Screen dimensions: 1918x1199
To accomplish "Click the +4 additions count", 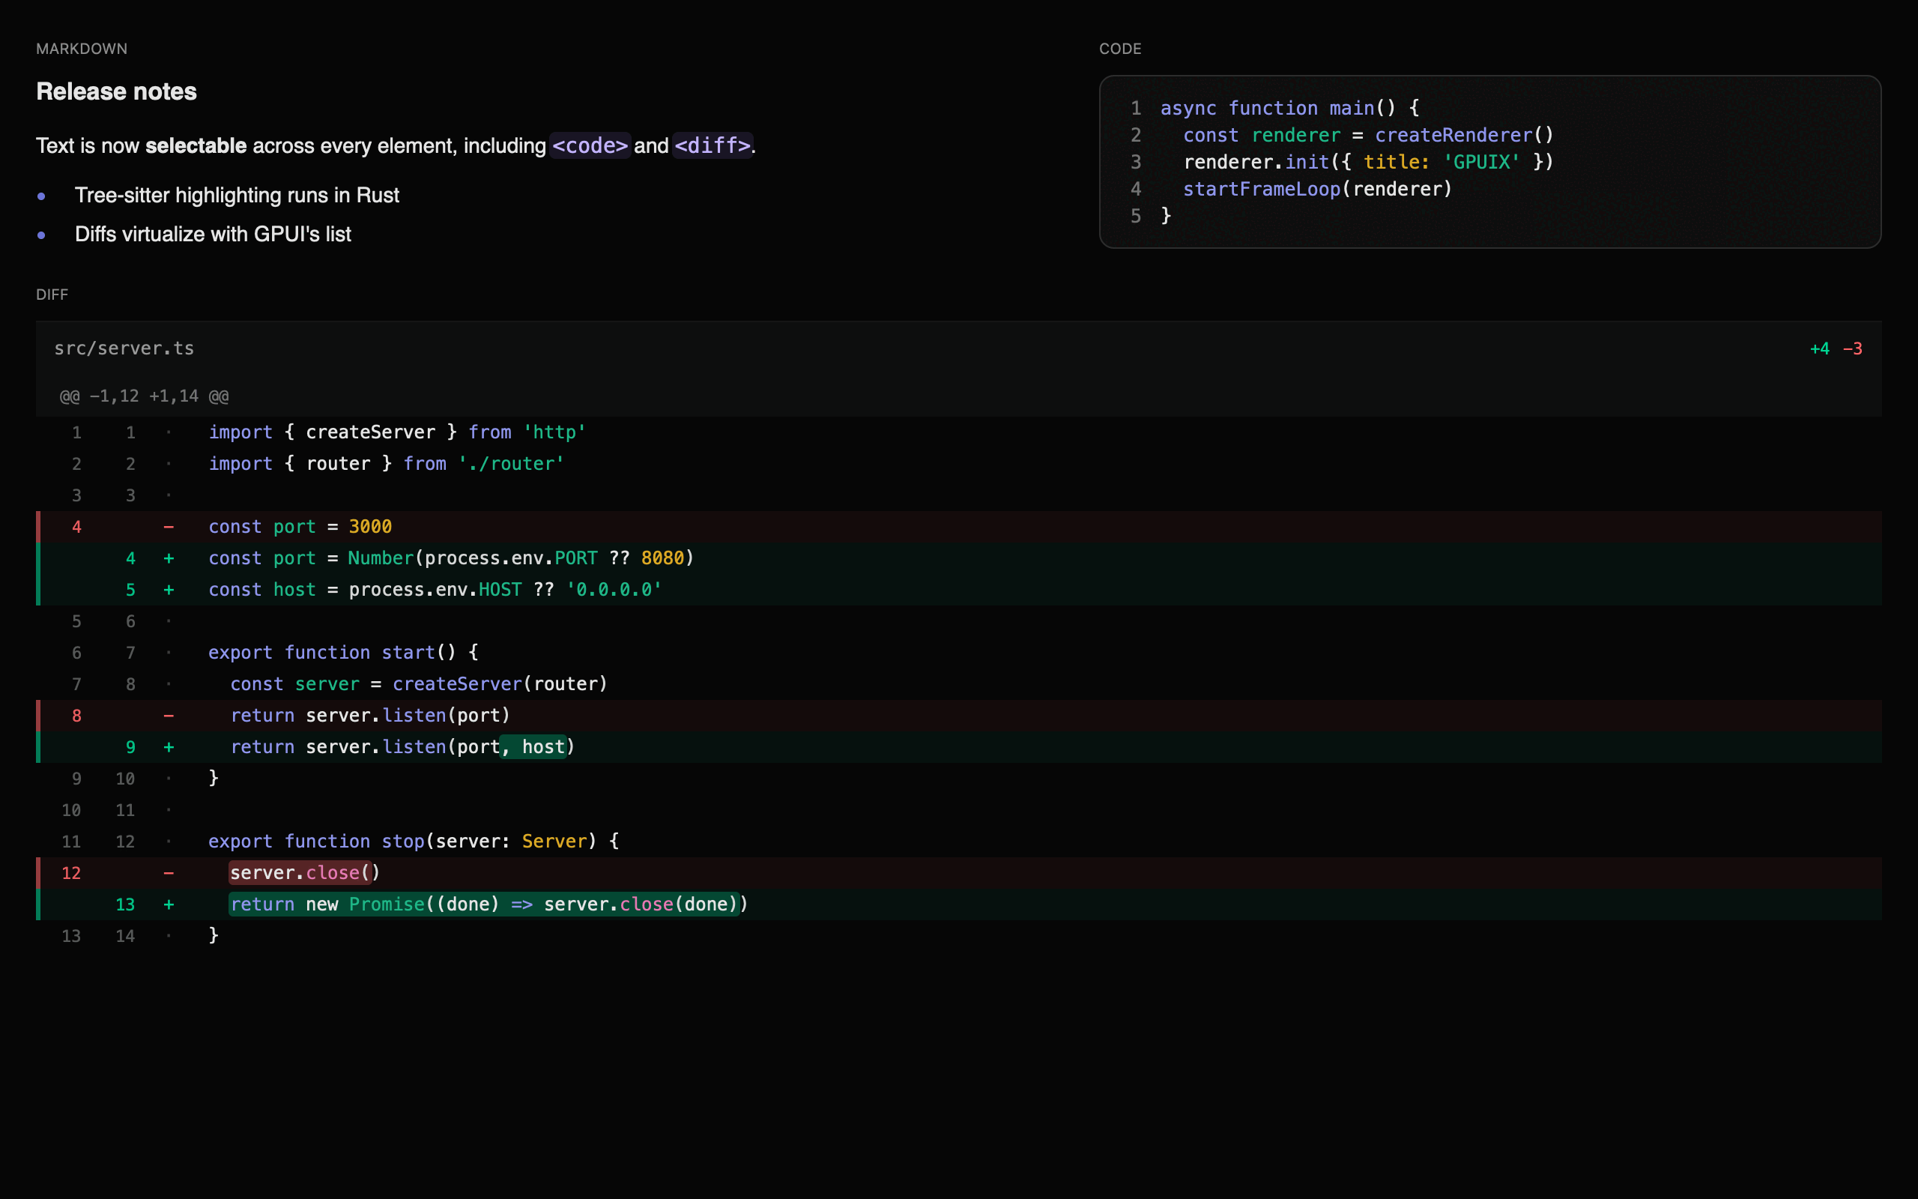I will click(1820, 349).
